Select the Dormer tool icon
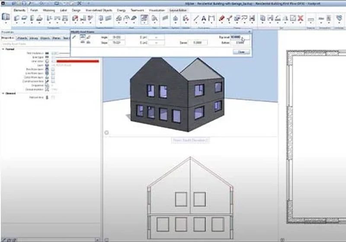Viewport: 346px width, 242px height. click(x=119, y=18)
